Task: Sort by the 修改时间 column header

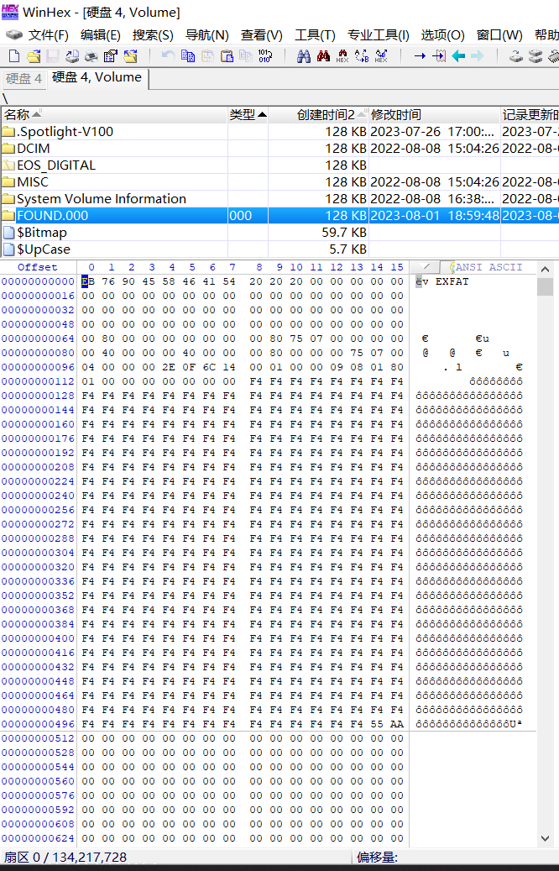Action: (x=434, y=115)
